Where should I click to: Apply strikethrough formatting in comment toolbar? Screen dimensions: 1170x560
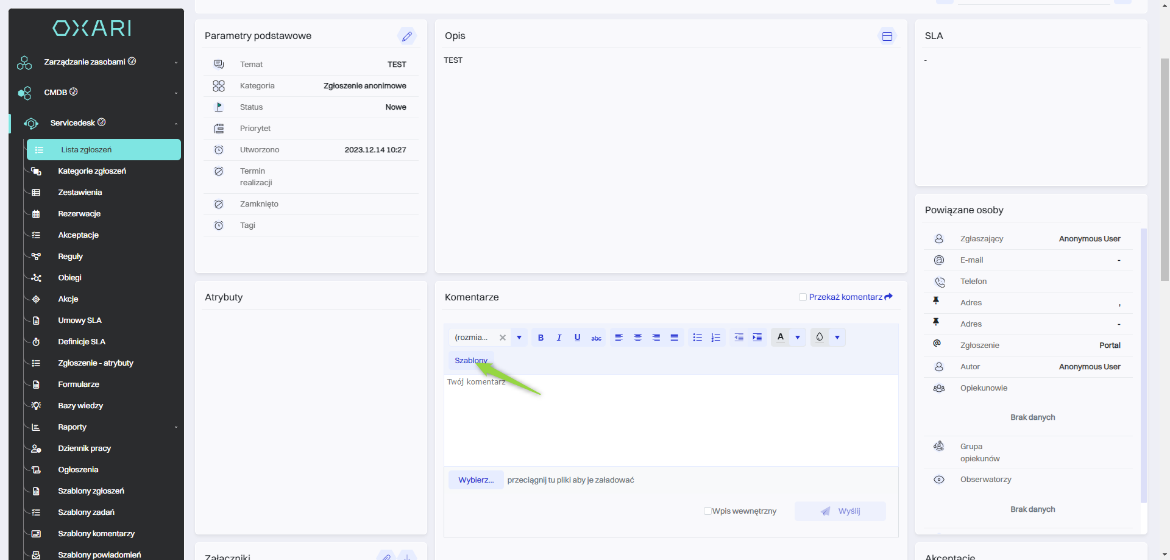click(x=596, y=338)
